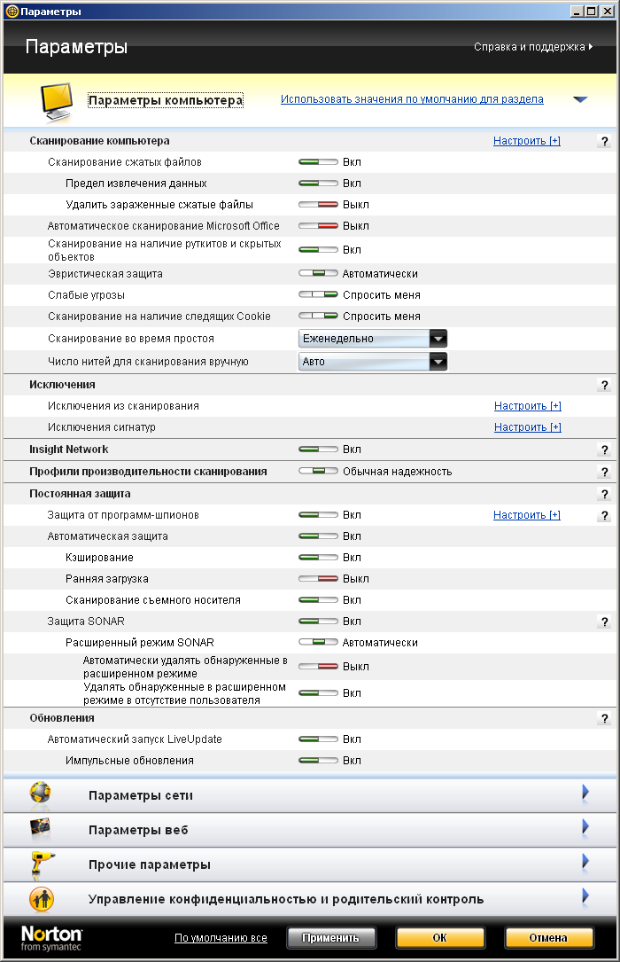
Task: Click the web settings icon
Action: 42,829
